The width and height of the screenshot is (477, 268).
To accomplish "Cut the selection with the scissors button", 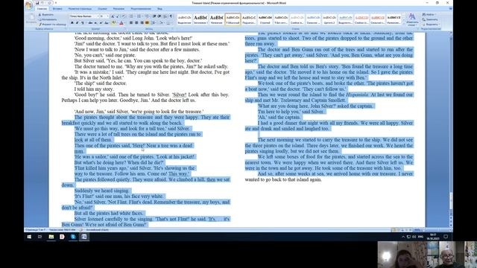I will 47,15.
